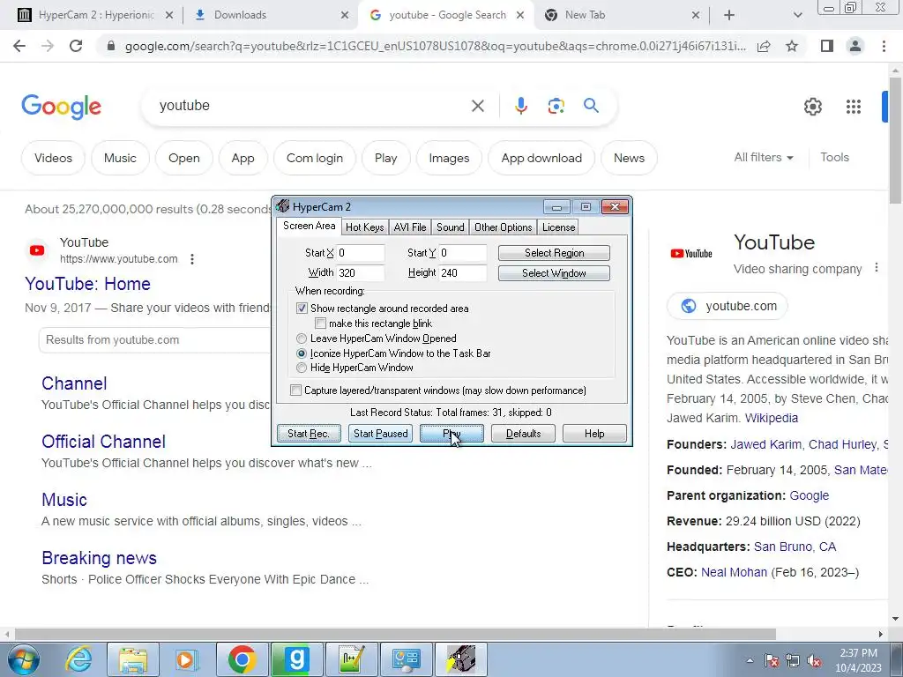Click Wikipedia link in knowledge panel
The image size is (903, 677).
tap(771, 418)
